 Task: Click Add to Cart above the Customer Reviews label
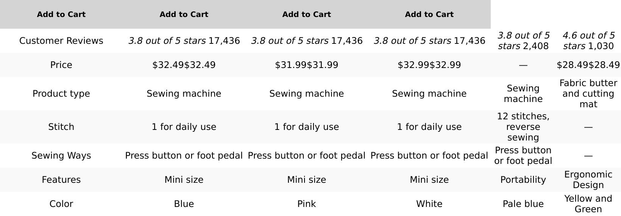click(x=61, y=14)
